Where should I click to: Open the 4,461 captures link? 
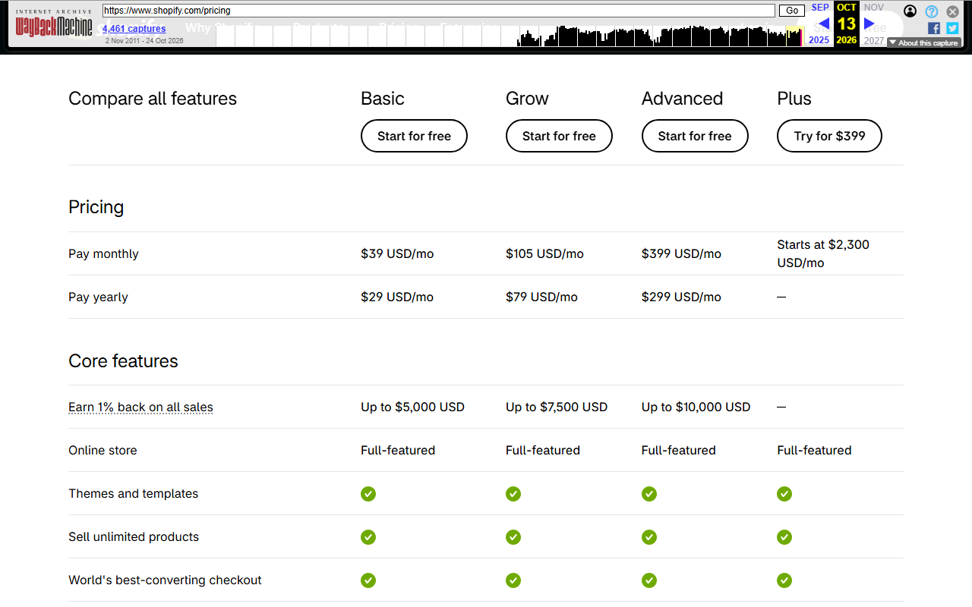(x=134, y=29)
